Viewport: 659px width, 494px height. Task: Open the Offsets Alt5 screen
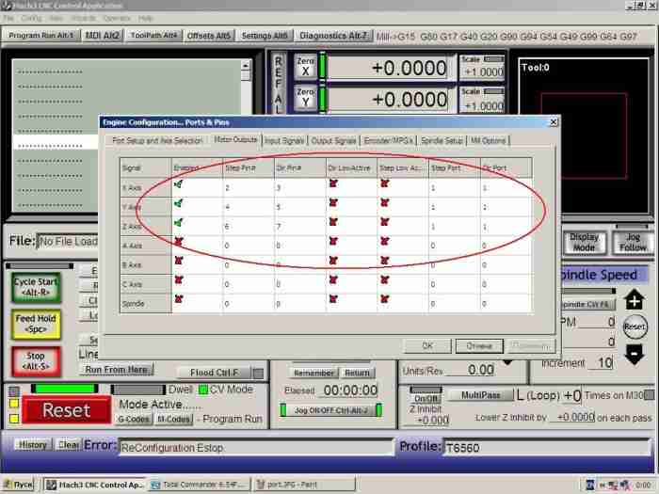[209, 36]
